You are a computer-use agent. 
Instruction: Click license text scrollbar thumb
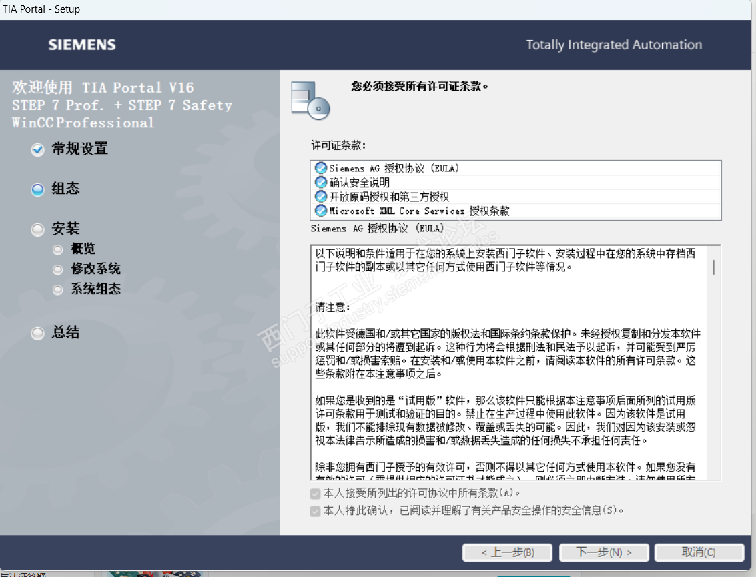[x=713, y=267]
